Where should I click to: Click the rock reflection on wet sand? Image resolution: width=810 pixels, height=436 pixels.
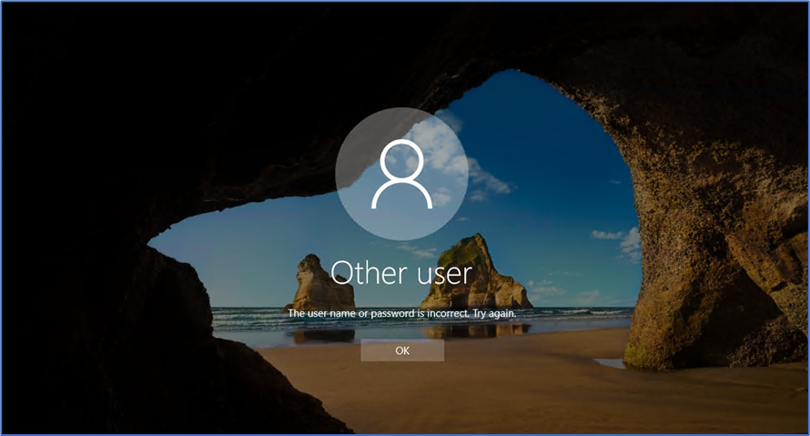pos(473,331)
